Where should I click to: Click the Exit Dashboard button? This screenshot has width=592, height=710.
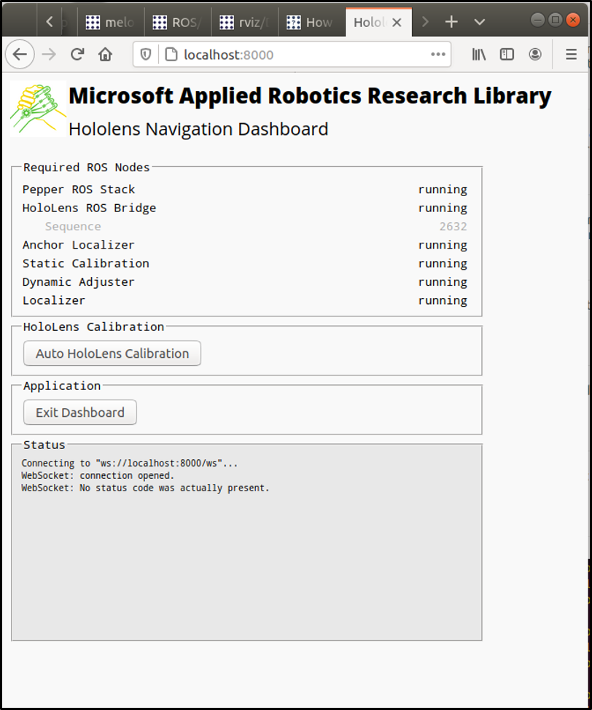point(79,413)
